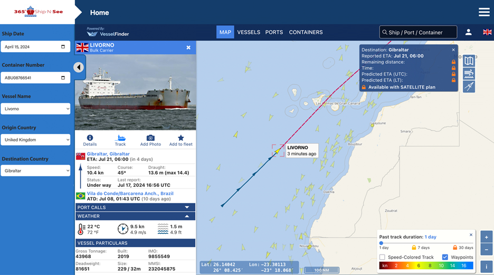Zoom in the map with plus button
The height and width of the screenshot is (275, 494).
[x=486, y=237]
